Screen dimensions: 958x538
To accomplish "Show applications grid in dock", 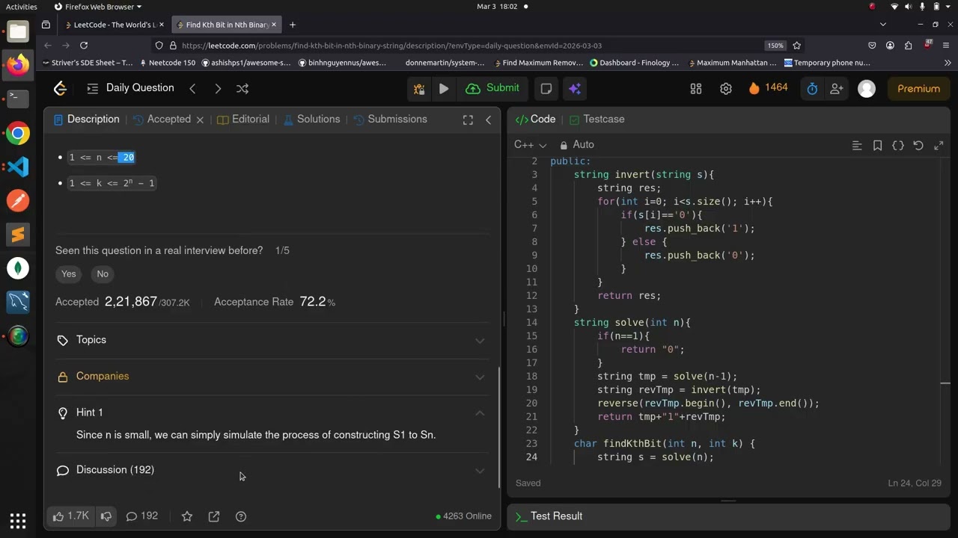I will pos(18,520).
